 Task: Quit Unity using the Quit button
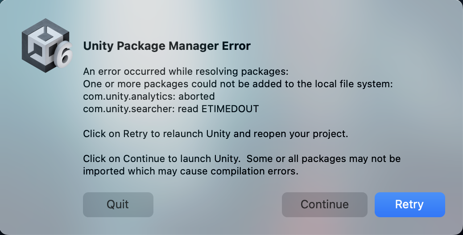click(118, 205)
